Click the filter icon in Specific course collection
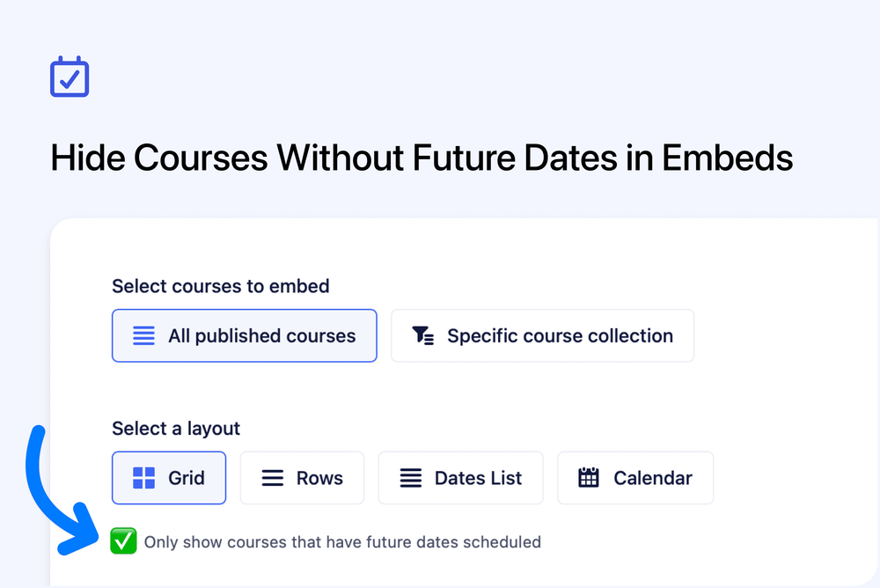 pos(422,335)
